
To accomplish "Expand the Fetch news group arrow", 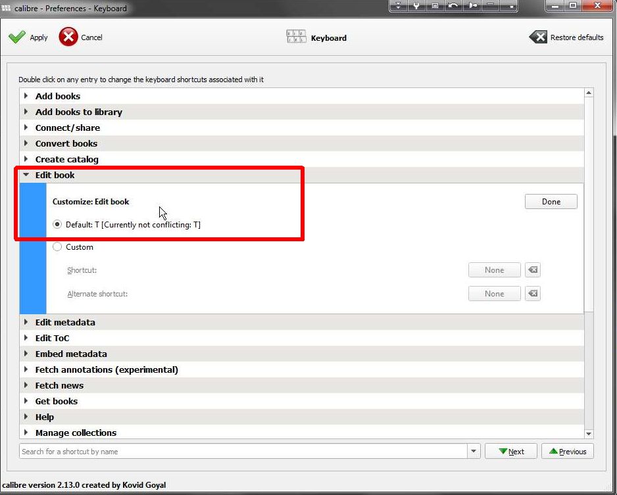I will coord(26,385).
